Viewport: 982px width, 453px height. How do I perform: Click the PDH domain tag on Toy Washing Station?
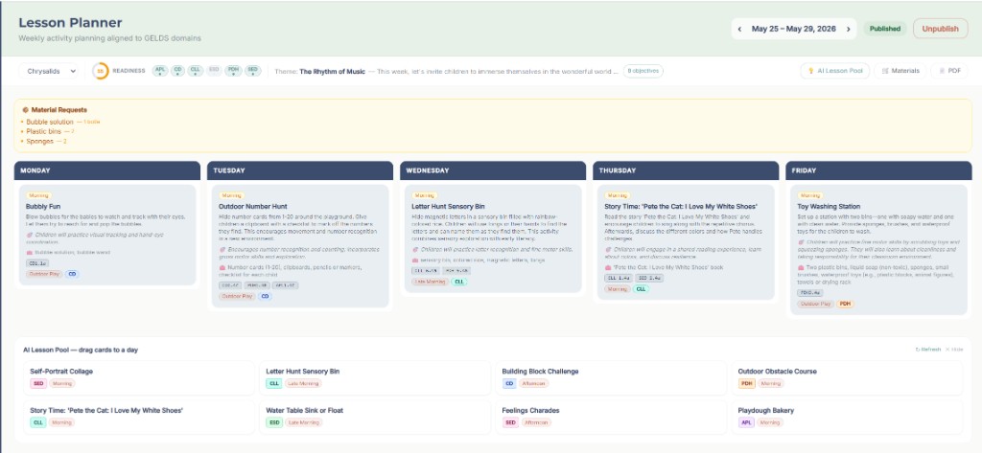tap(845, 304)
